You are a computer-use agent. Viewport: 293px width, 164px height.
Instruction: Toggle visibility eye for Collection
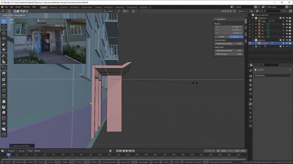pyautogui.click(x=287, y=18)
